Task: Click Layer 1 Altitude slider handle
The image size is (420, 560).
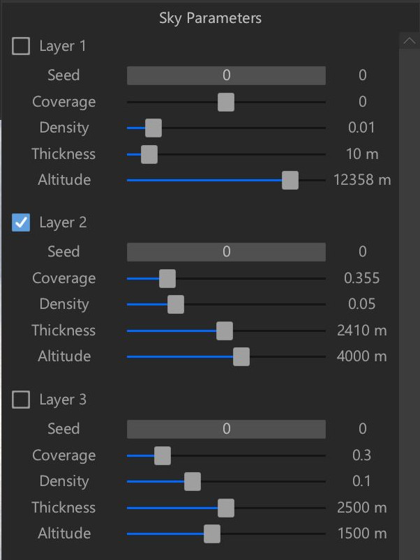Action: pos(290,180)
